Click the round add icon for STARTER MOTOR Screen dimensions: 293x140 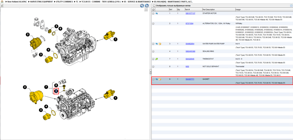(153, 13)
